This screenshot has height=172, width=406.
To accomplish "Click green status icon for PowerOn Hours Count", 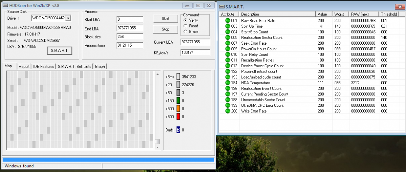I will [228, 49].
